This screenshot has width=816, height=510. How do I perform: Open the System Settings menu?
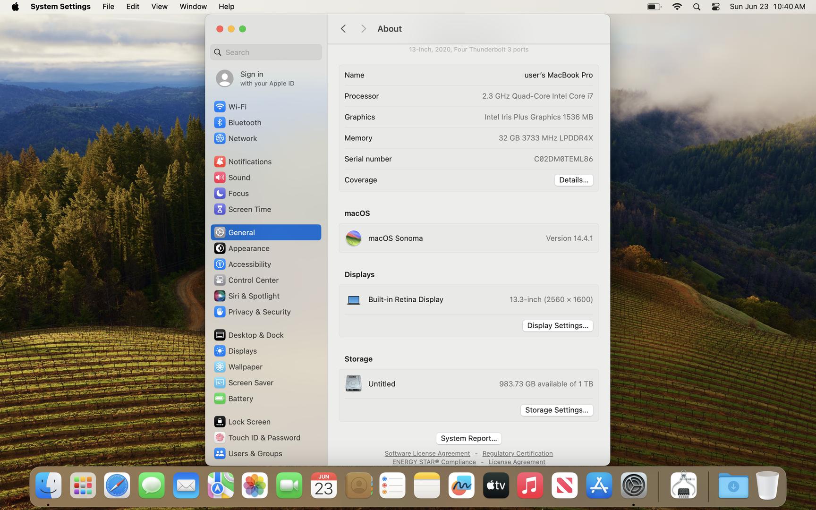coord(60,7)
